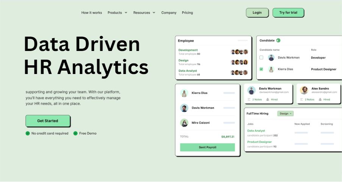
Task: Click the check icon beside No credit card required
Action: [28, 133]
